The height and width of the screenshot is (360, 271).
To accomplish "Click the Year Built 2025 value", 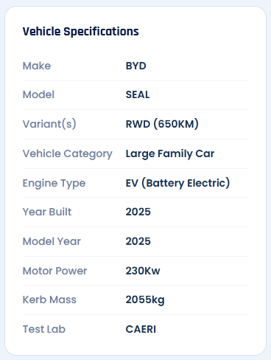I will click(x=138, y=212).
